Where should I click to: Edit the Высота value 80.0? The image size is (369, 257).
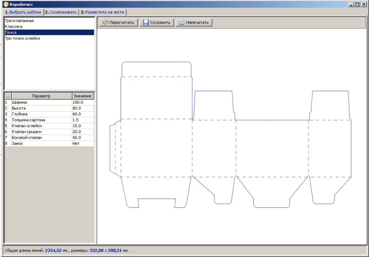(x=83, y=108)
